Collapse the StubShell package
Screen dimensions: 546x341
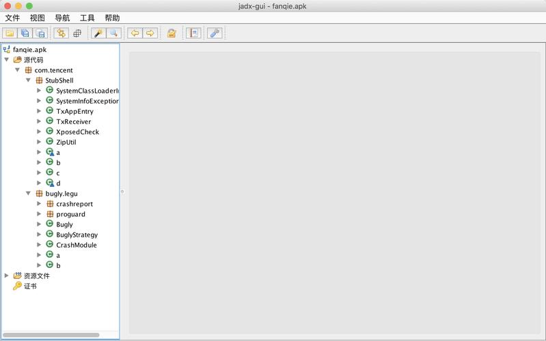[28, 80]
